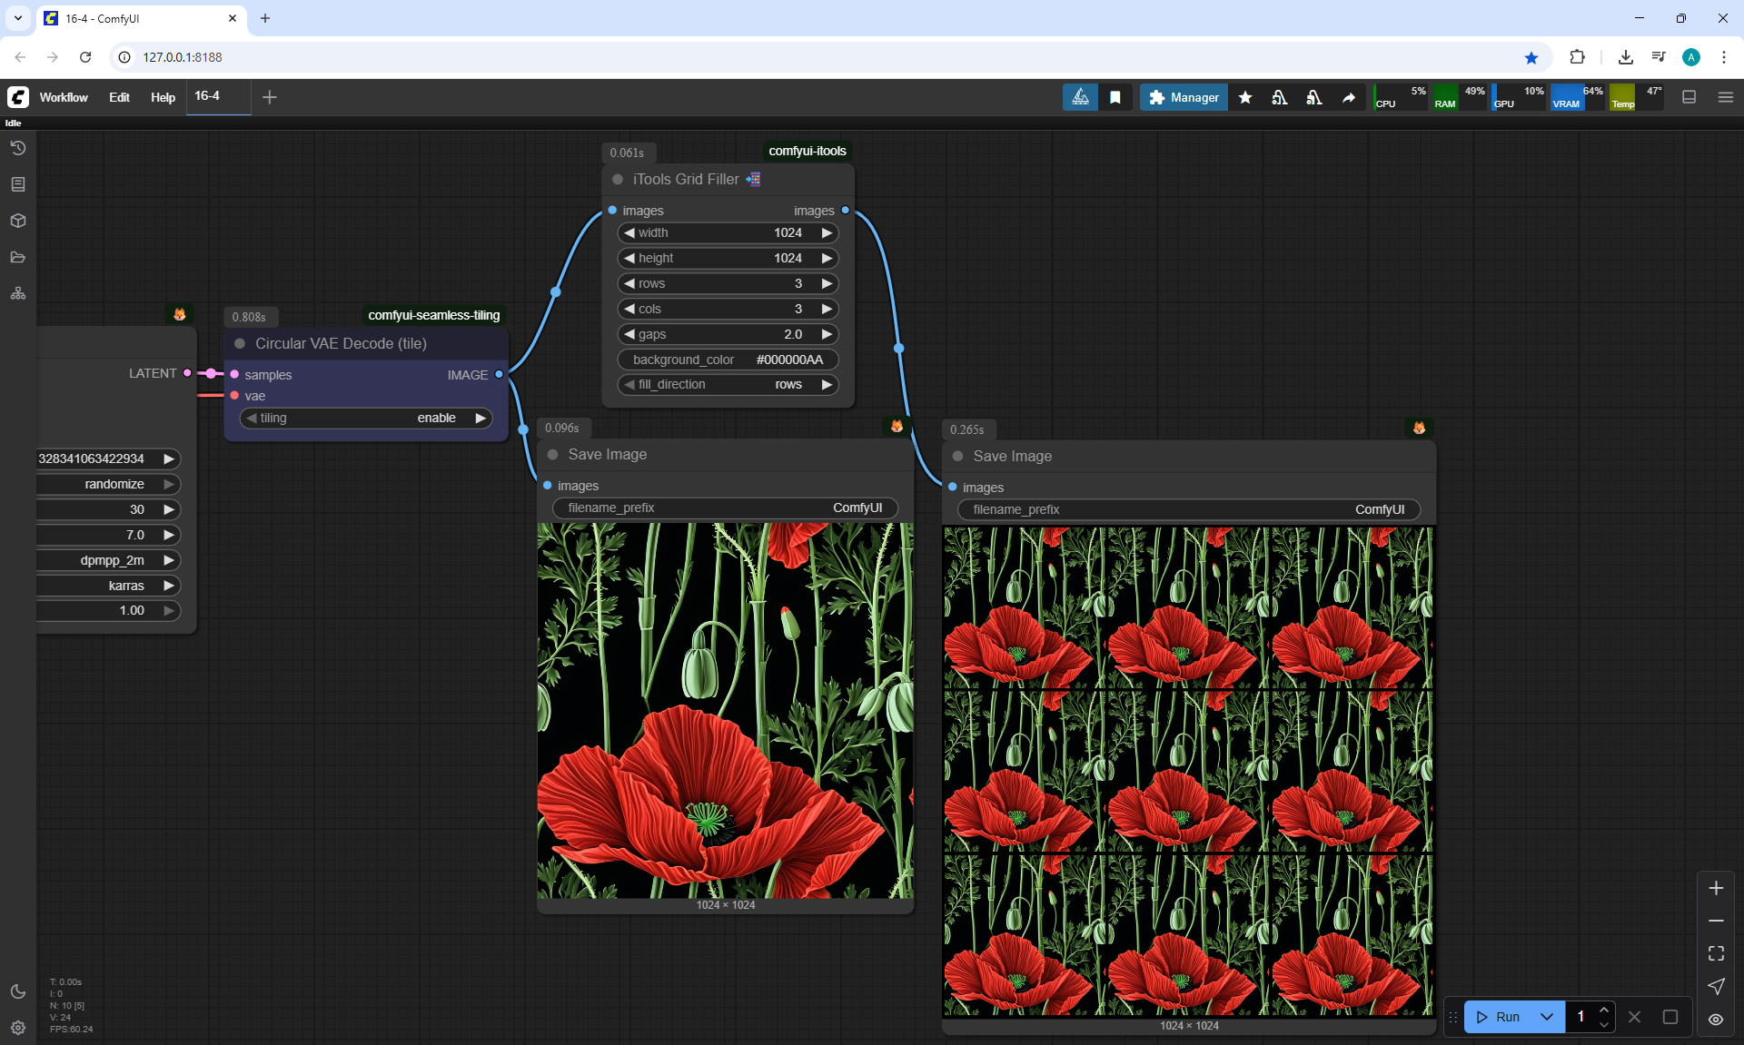Open the queue history sidebar icon
1744x1045 pixels.
(18, 148)
